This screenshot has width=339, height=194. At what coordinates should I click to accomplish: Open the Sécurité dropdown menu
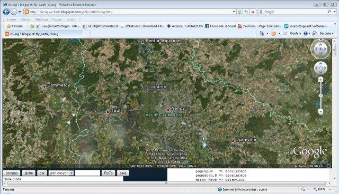[x=327, y=33]
